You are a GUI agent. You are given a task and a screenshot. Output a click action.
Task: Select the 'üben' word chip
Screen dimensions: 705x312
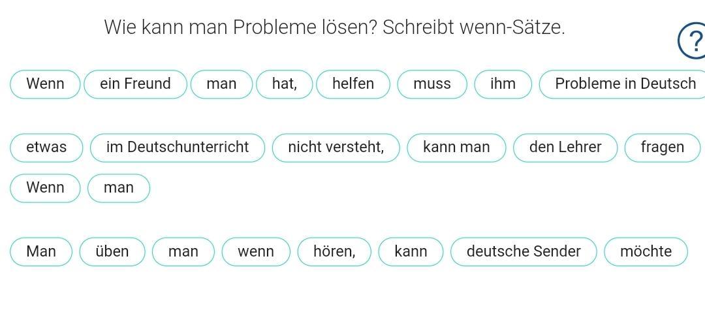click(112, 252)
